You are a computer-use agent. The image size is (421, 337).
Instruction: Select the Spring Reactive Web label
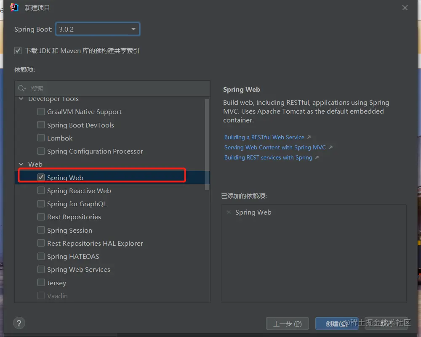click(79, 191)
